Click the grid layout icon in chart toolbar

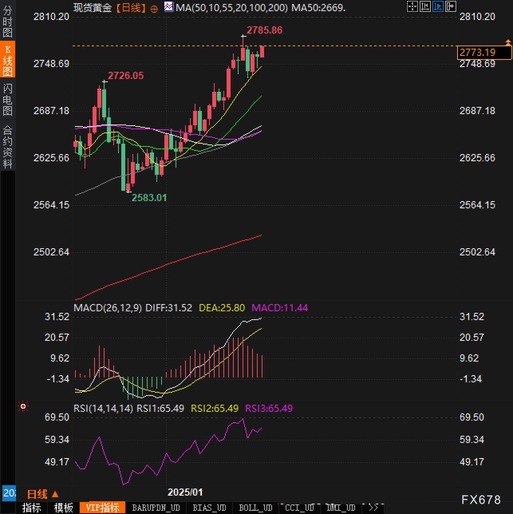(x=412, y=6)
